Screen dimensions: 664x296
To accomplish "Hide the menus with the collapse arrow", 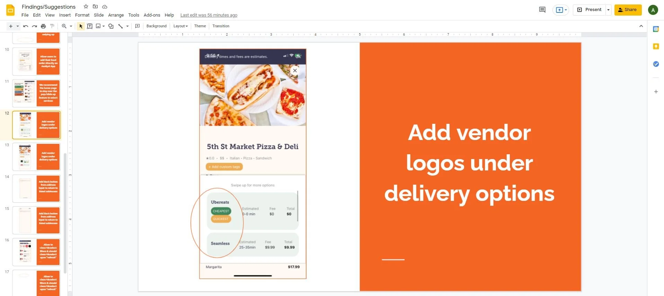I will click(641, 26).
